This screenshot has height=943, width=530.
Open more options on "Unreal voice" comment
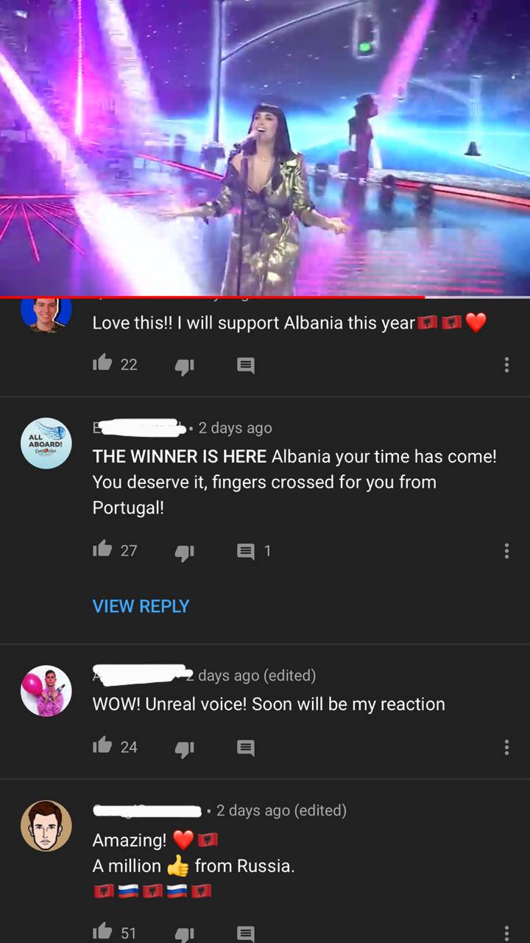(x=506, y=747)
